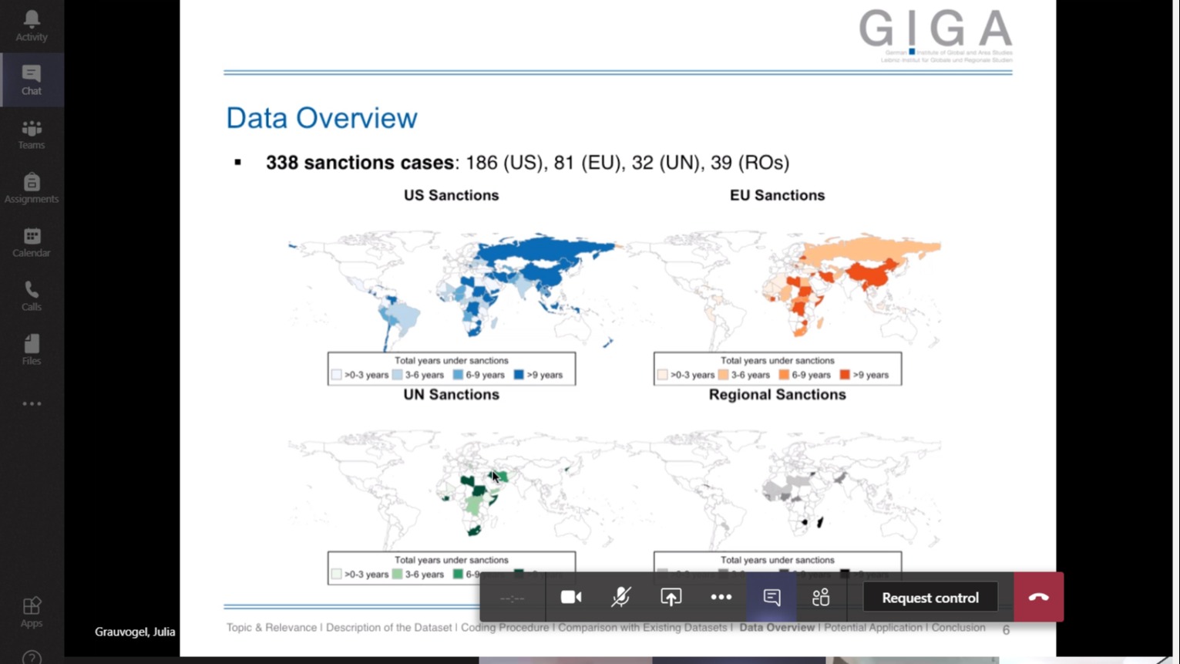Open Files in the sidebar

click(32, 350)
